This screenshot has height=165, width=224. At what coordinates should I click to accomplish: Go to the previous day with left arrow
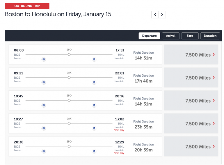155,15
